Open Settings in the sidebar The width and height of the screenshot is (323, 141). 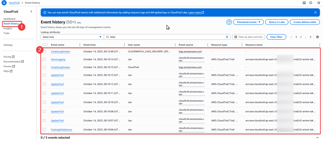(8, 45)
